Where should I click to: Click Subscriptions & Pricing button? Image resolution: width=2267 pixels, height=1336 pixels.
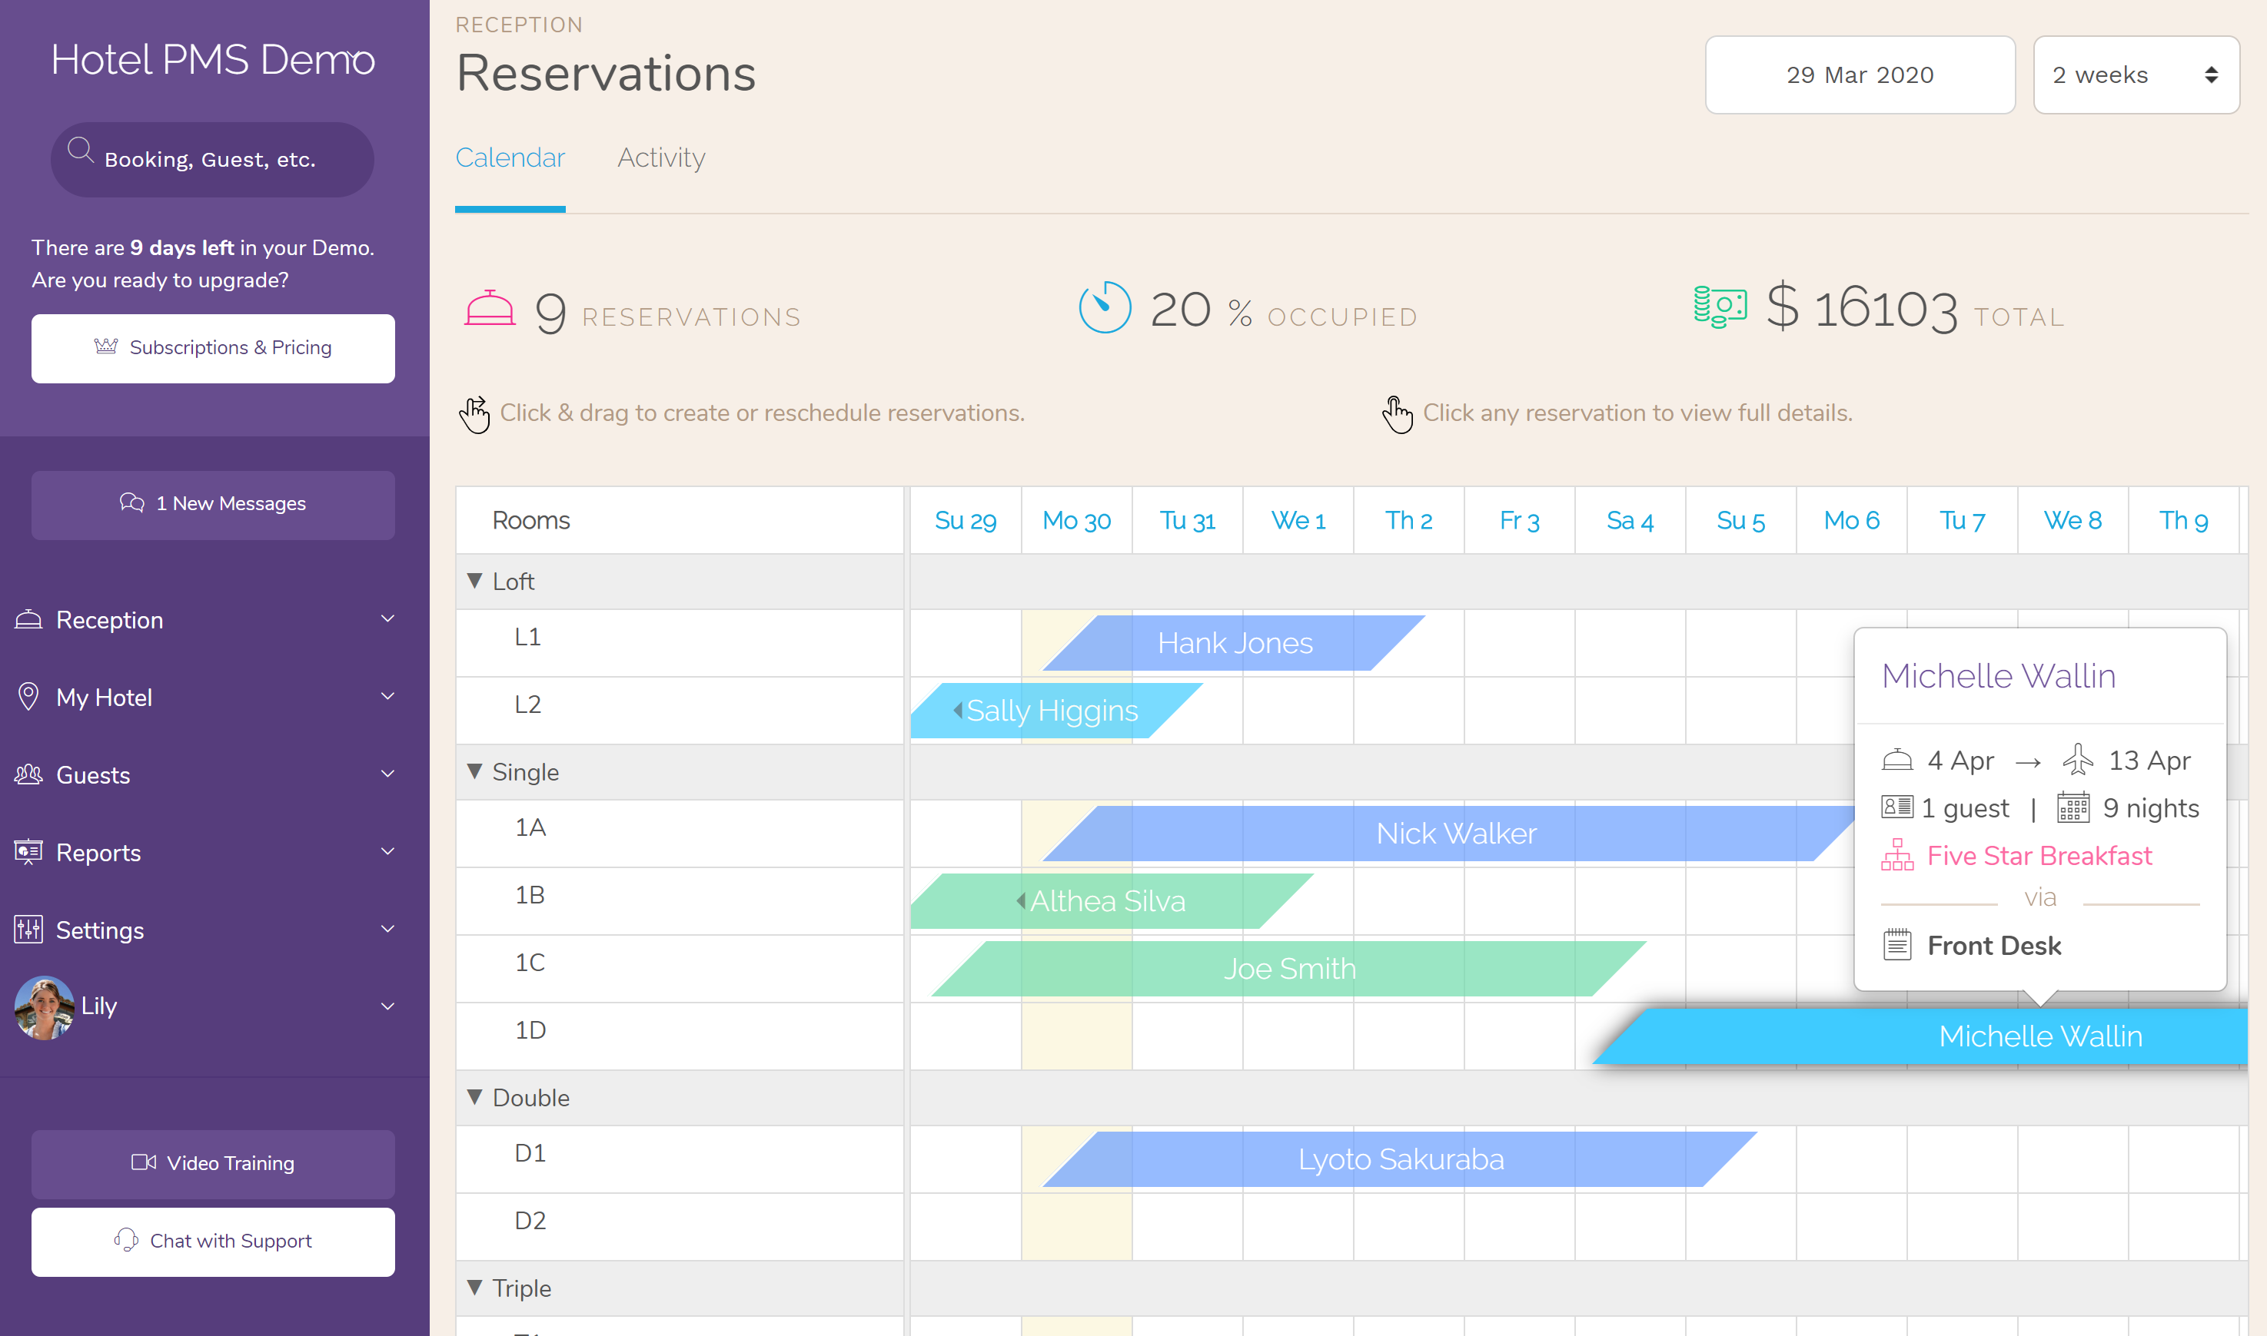(x=213, y=346)
